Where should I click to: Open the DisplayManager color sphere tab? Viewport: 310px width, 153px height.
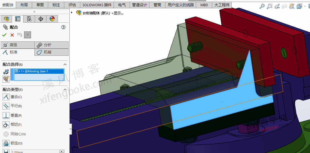coord(52,19)
